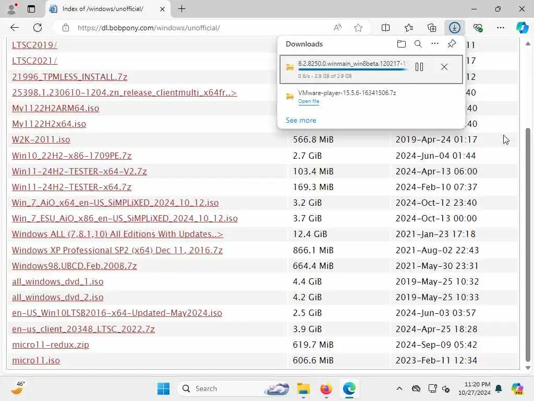This screenshot has height=401, width=534.
Task: Download Windows XP Professional SP2 (x64) 7z
Action: tap(117, 250)
